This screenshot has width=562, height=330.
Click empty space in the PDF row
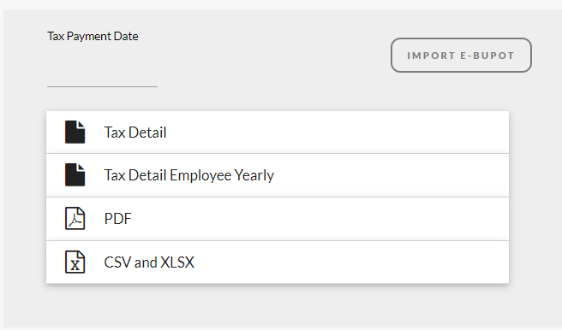323,219
